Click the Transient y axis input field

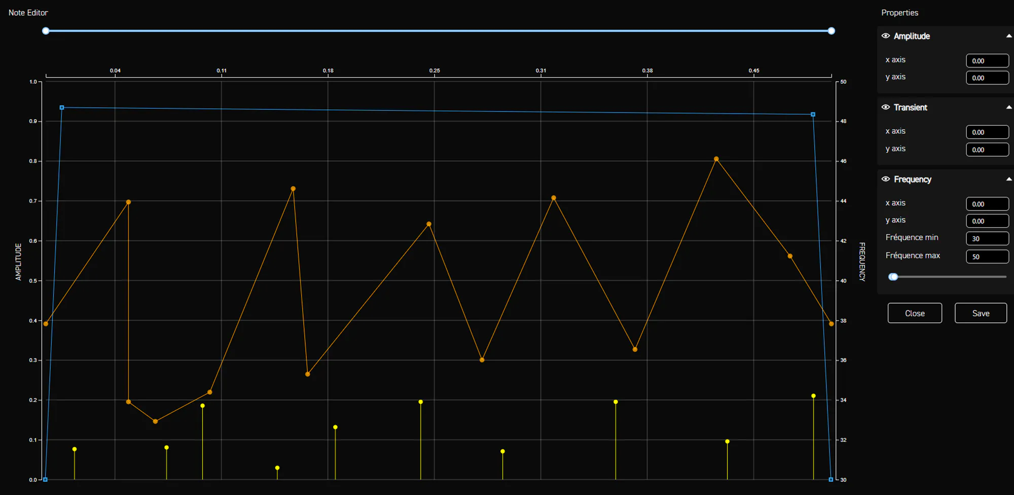(987, 150)
